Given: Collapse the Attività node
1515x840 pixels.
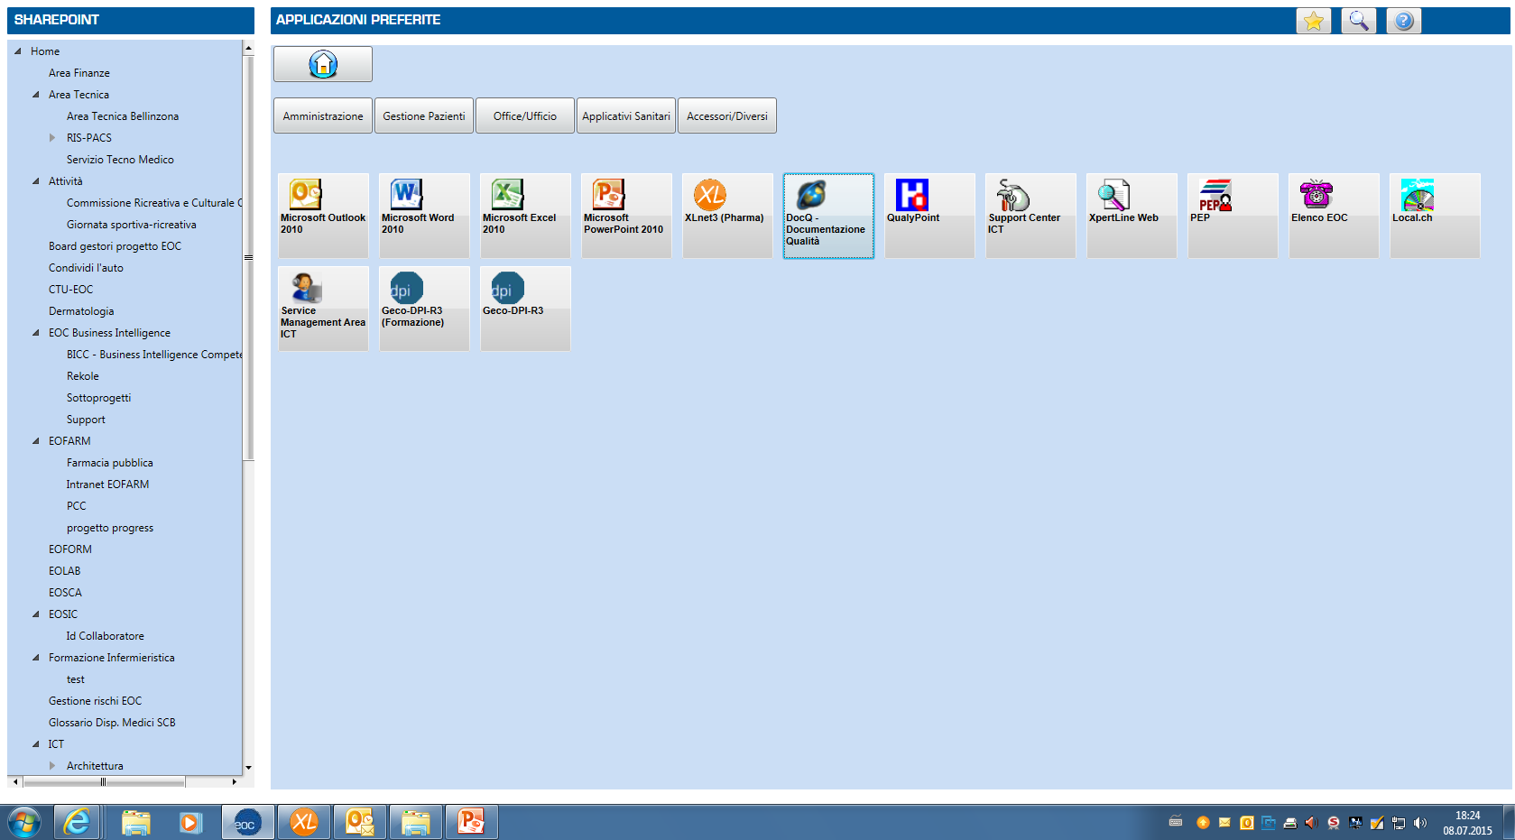Looking at the screenshot, I should 36,181.
